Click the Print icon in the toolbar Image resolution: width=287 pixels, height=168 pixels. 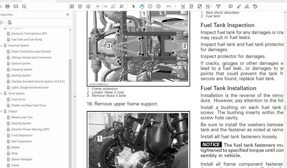tap(8, 6)
